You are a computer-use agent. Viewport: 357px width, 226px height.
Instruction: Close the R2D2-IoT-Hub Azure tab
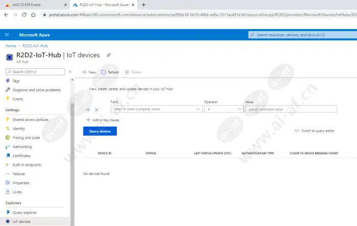click(133, 5)
